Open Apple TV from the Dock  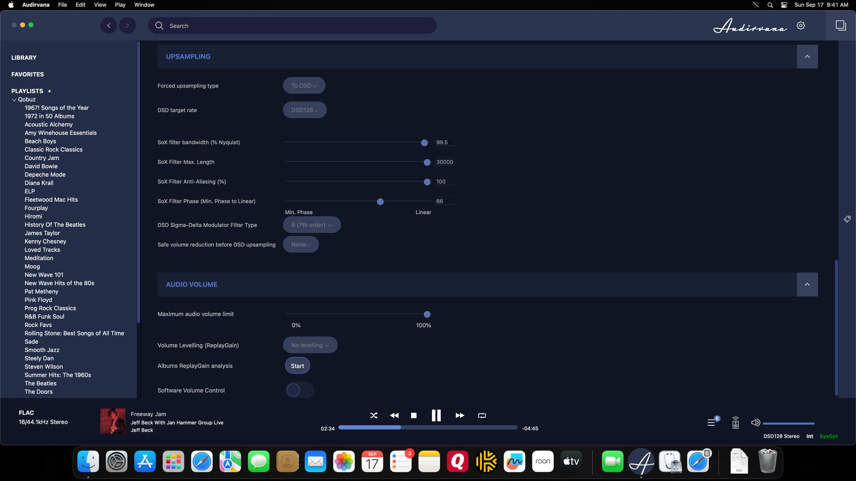tap(571, 461)
